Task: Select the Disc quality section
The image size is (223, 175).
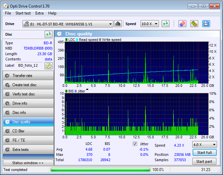Action: tap(28, 122)
